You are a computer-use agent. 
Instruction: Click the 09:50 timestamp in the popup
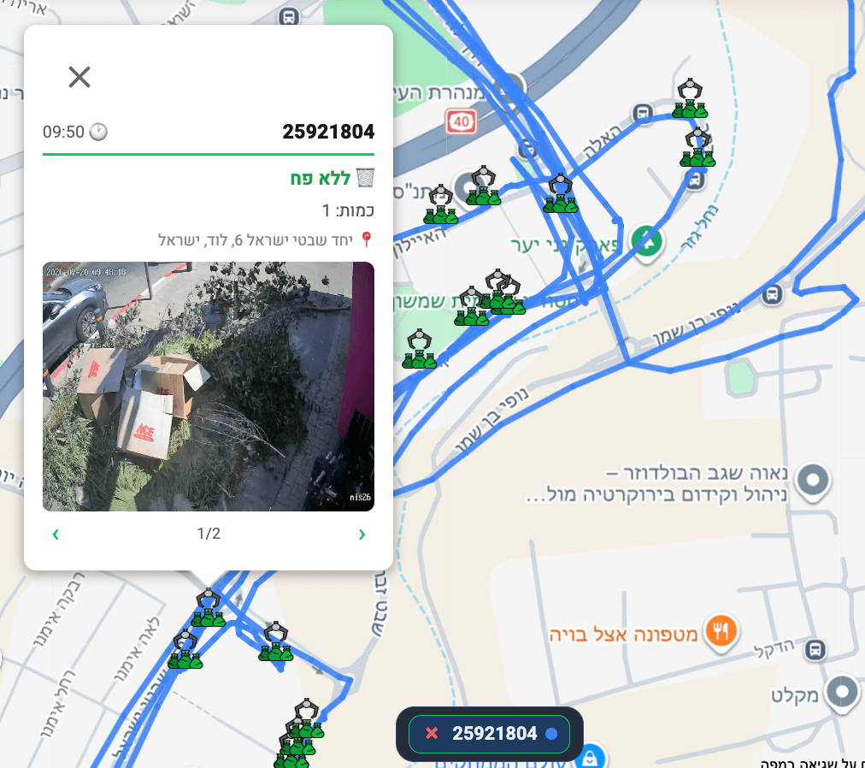(x=63, y=132)
